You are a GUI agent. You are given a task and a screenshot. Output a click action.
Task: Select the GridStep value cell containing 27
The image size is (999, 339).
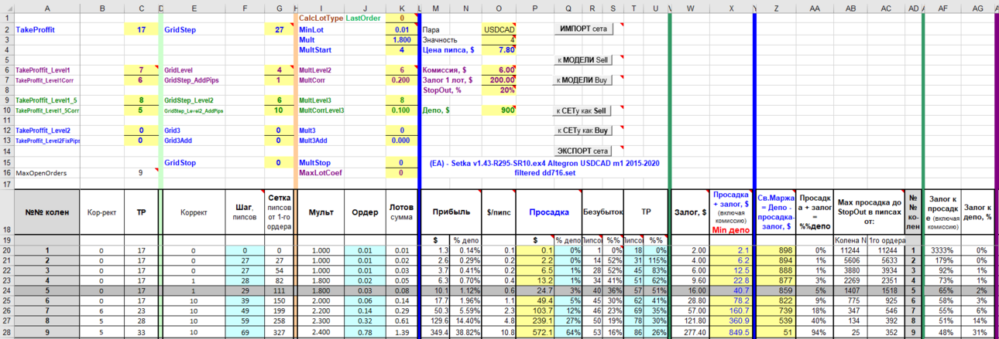click(x=279, y=29)
